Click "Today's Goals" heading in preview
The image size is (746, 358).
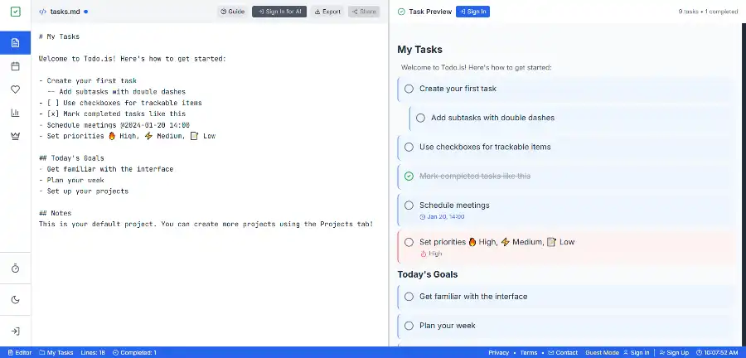(x=427, y=274)
